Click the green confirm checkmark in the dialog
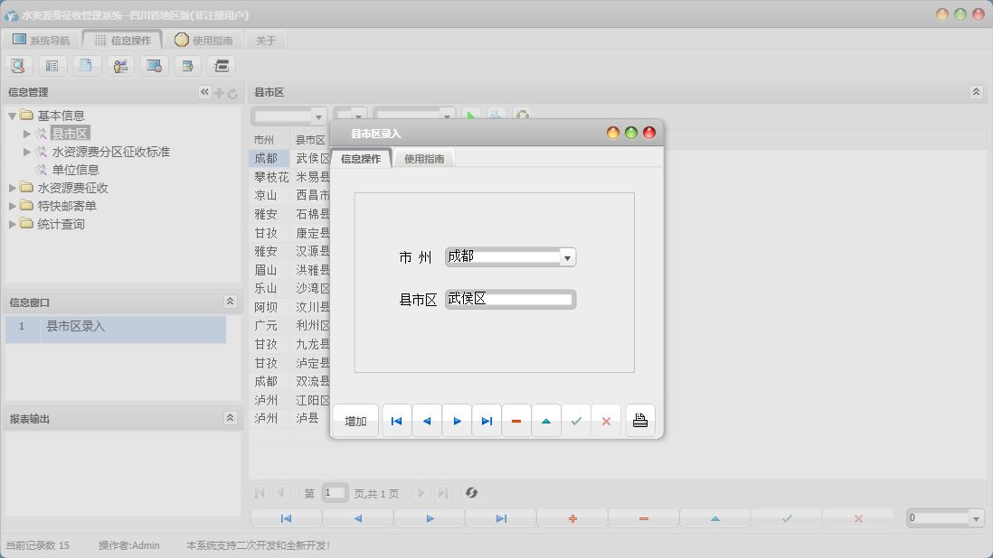993x558 pixels. point(576,420)
